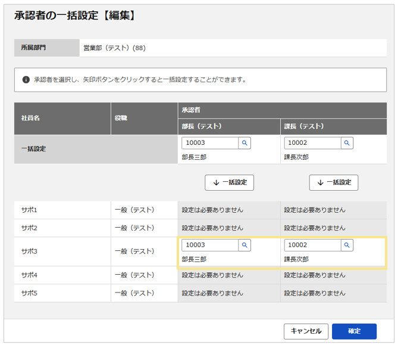Click サポ1 部長 cell 設定は必要ありません

tap(212, 210)
